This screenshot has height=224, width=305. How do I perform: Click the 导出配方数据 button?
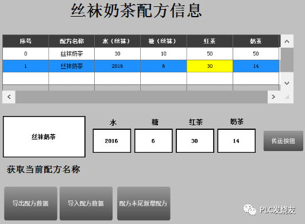[x=31, y=203]
